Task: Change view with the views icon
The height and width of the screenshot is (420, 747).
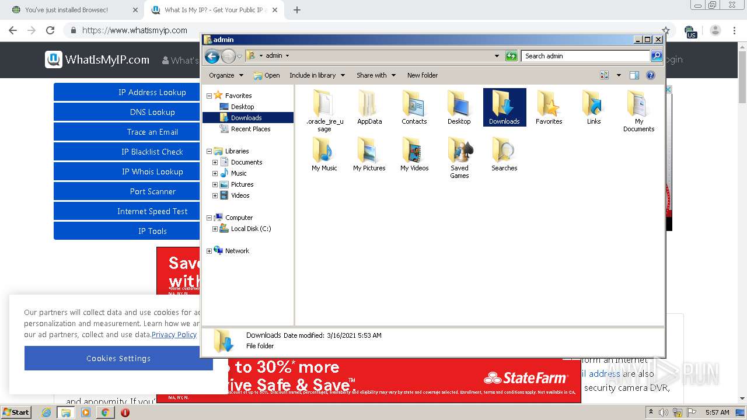Action: pyautogui.click(x=605, y=75)
